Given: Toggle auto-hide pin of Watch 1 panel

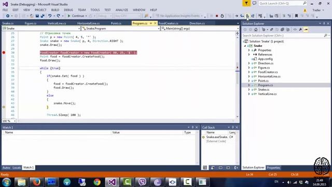Looking at the screenshot, I should coord(192,127).
